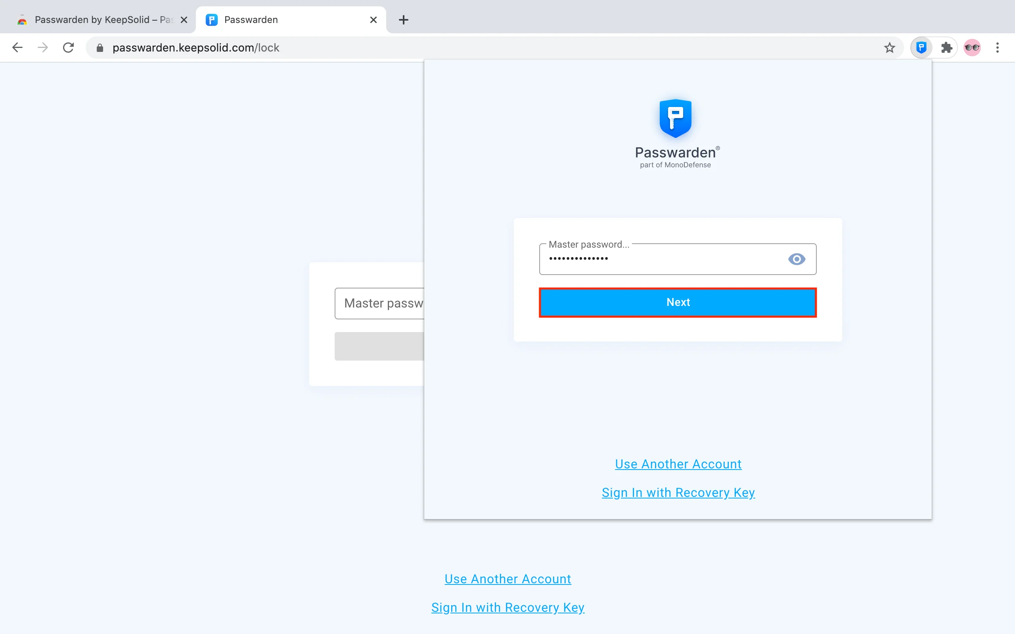The height and width of the screenshot is (634, 1015).
Task: Close the active Passwarden tab
Action: click(373, 20)
